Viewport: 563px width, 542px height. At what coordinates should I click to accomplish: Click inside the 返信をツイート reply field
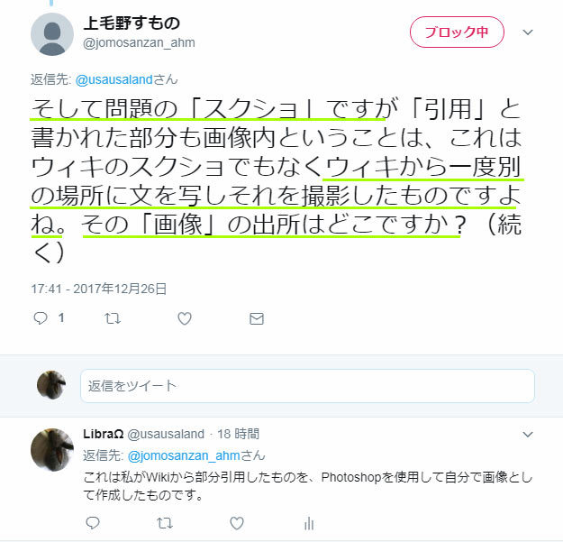(x=308, y=386)
